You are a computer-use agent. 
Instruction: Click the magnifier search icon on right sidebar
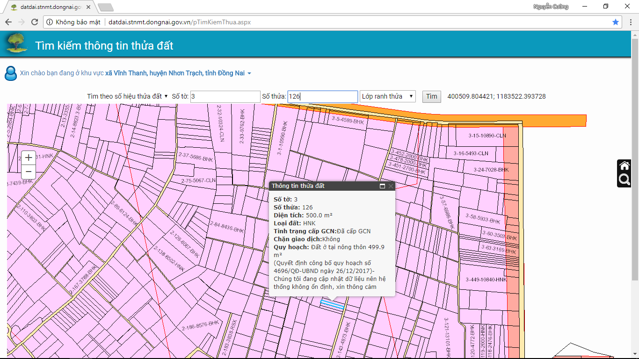(x=624, y=179)
